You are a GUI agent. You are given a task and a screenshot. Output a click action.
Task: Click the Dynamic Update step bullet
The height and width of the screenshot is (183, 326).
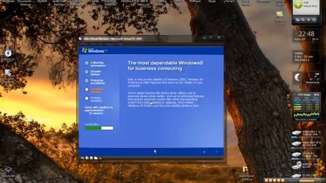(87, 72)
